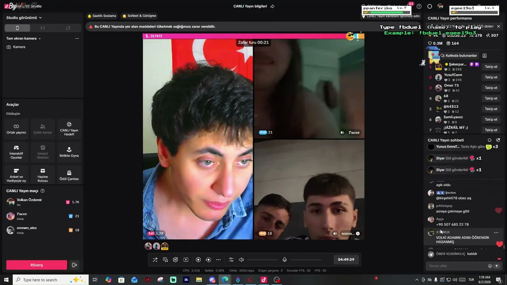
Task: Follow Omer 73 with Takip et
Action: point(491,88)
